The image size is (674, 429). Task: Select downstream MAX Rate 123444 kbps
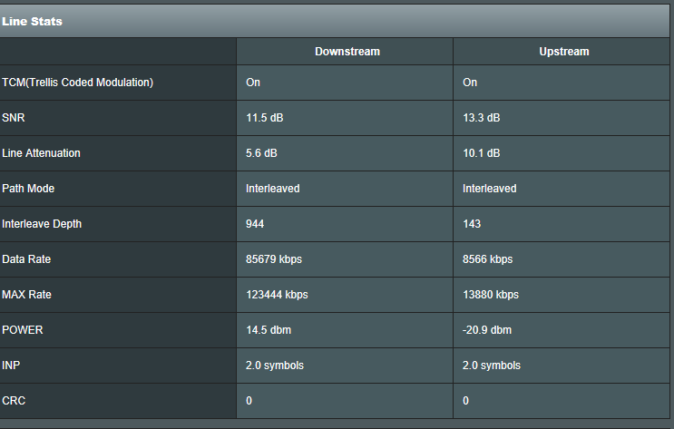click(x=277, y=295)
